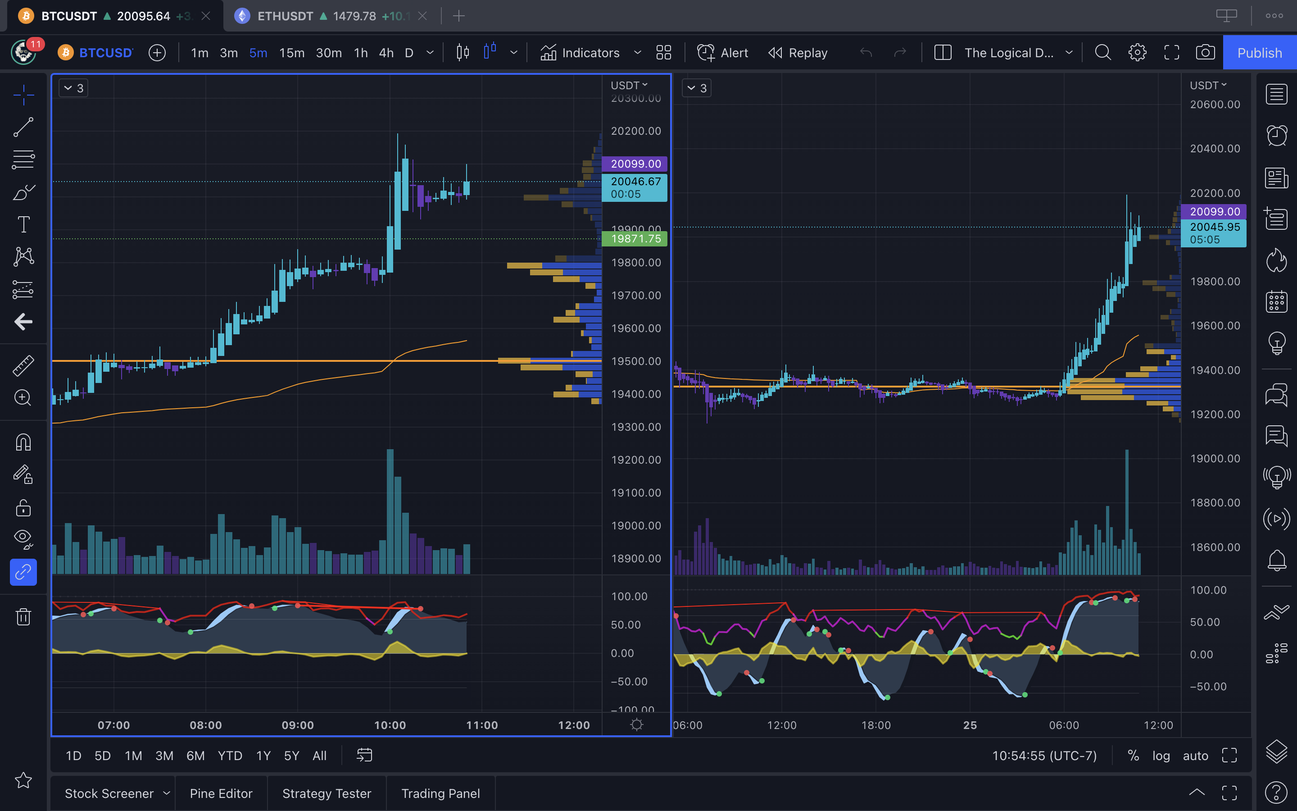Collapse right chart indicator legend
The image size is (1297, 811).
click(x=696, y=88)
